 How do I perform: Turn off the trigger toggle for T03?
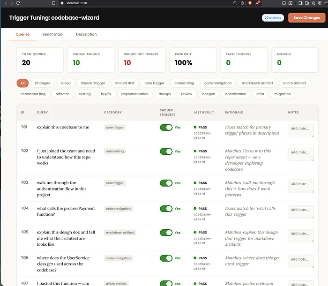coord(166,183)
